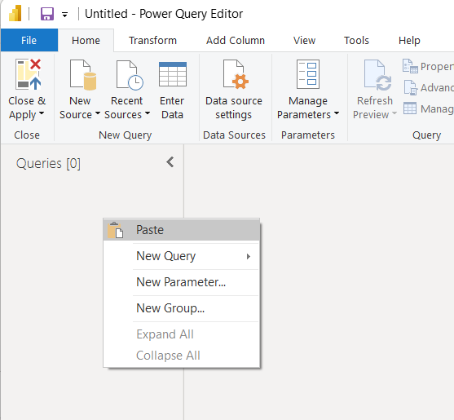Click the Close & Apply icon
The image size is (454, 420).
(28, 74)
